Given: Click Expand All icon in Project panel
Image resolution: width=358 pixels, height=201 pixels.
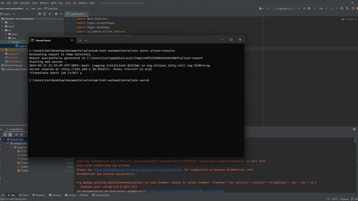Looking at the screenshot, I should pyautogui.click(x=45, y=14).
